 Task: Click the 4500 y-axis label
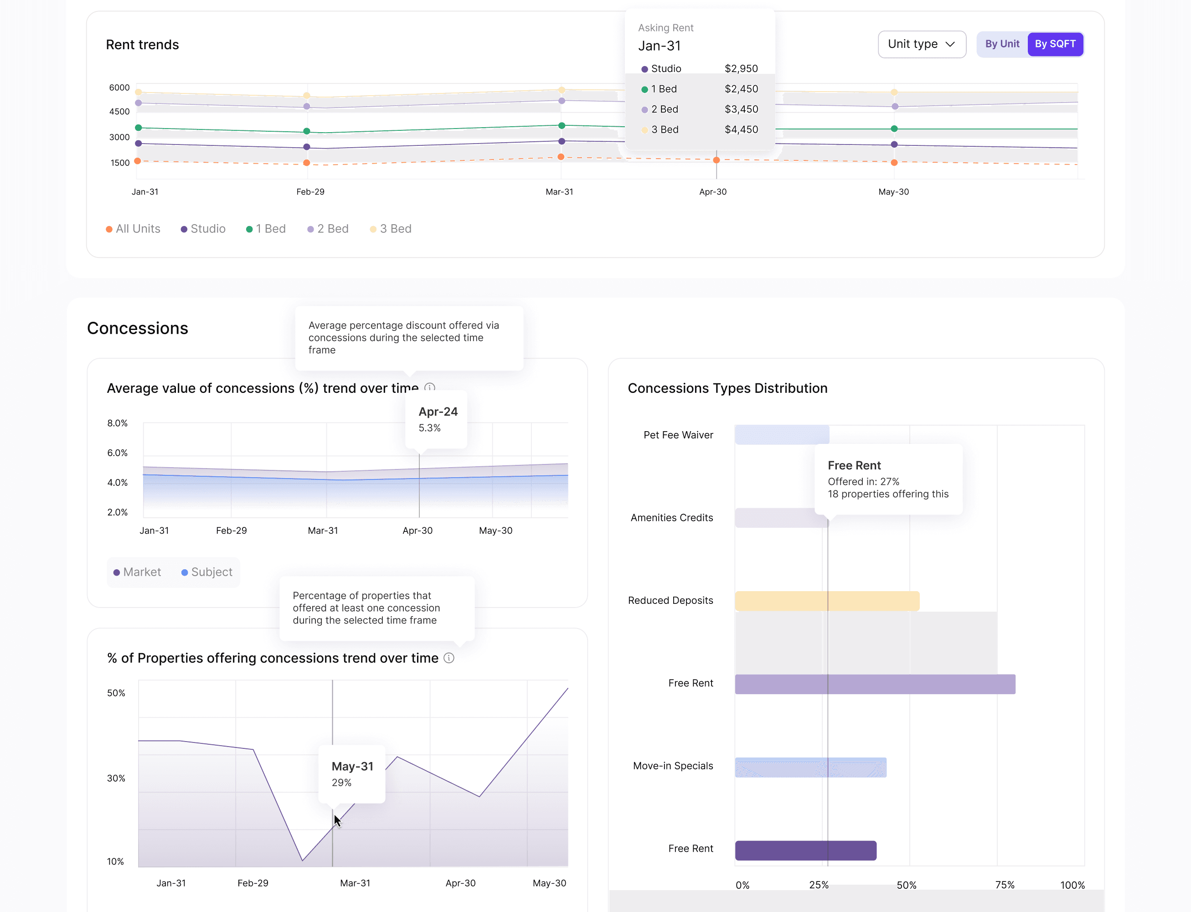[119, 111]
